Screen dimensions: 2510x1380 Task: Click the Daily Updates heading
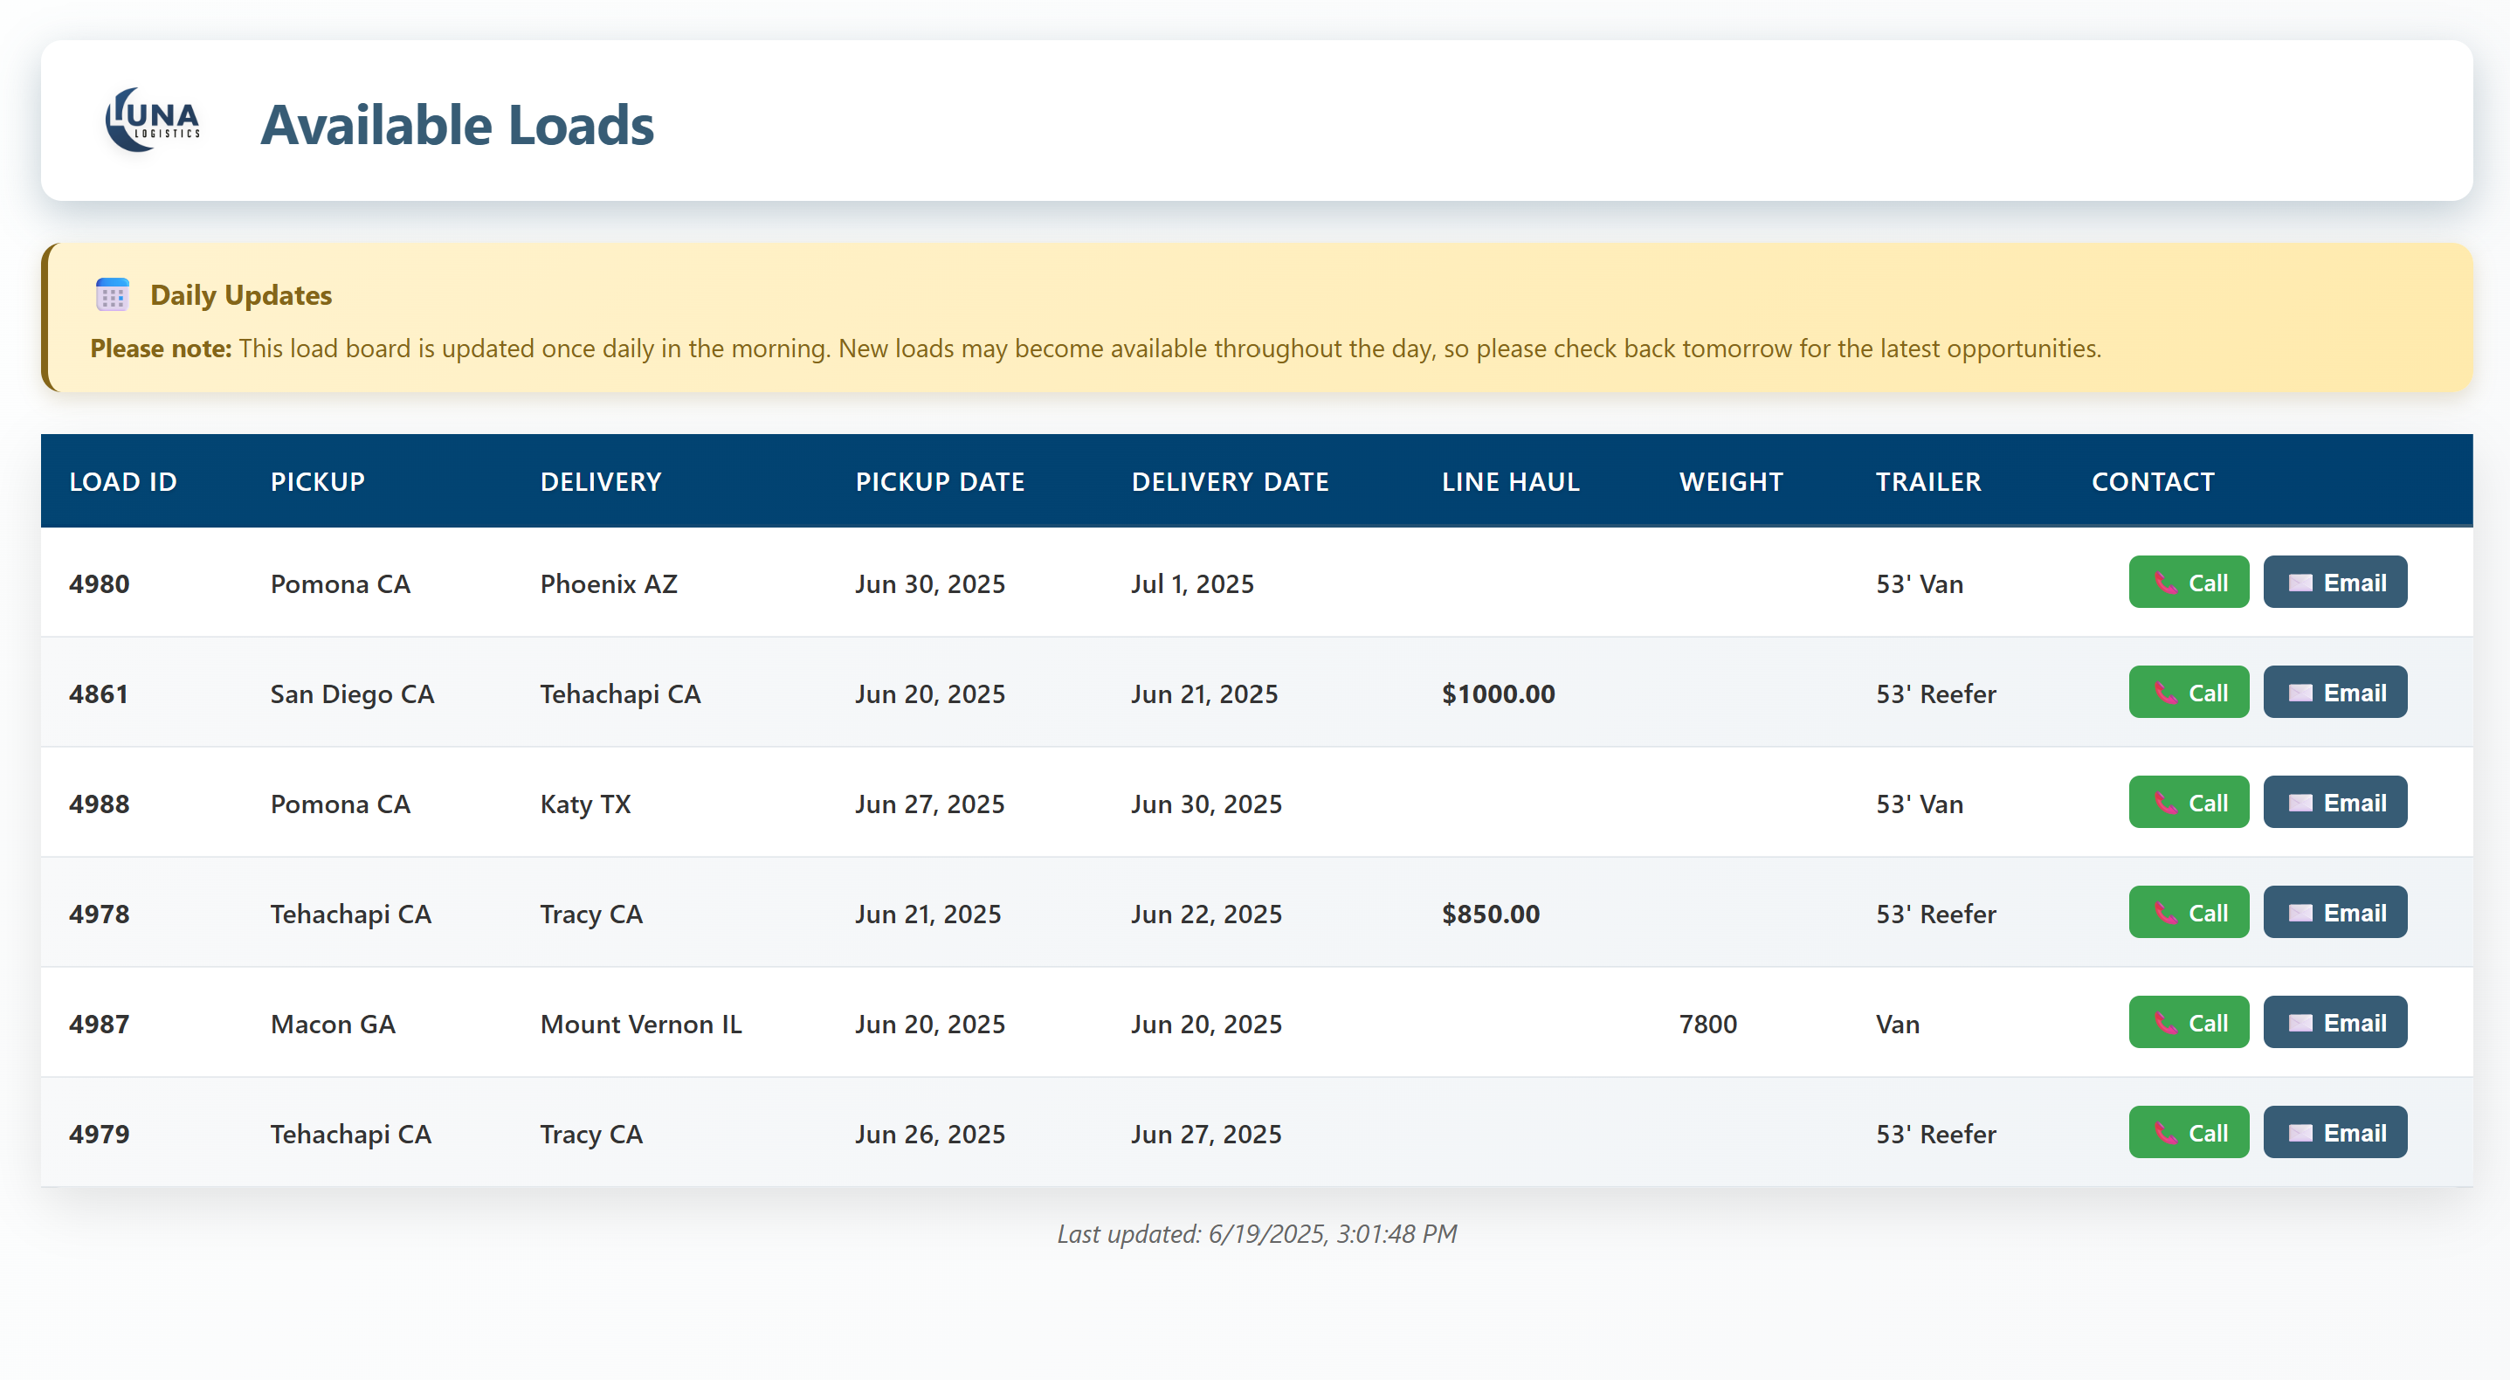click(x=241, y=295)
